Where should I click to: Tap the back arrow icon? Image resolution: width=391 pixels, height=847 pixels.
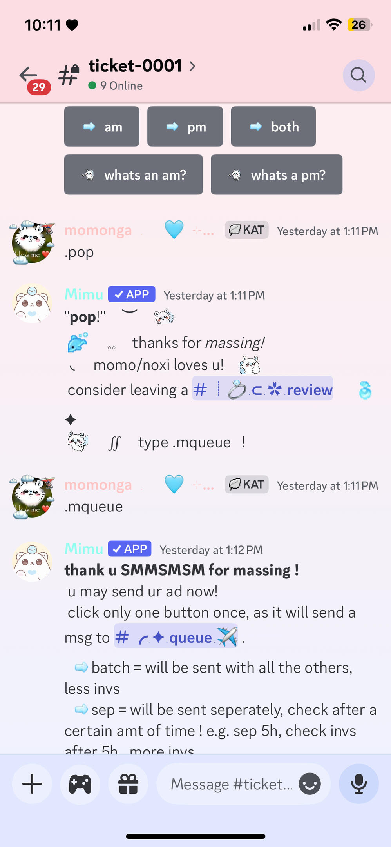[28, 74]
